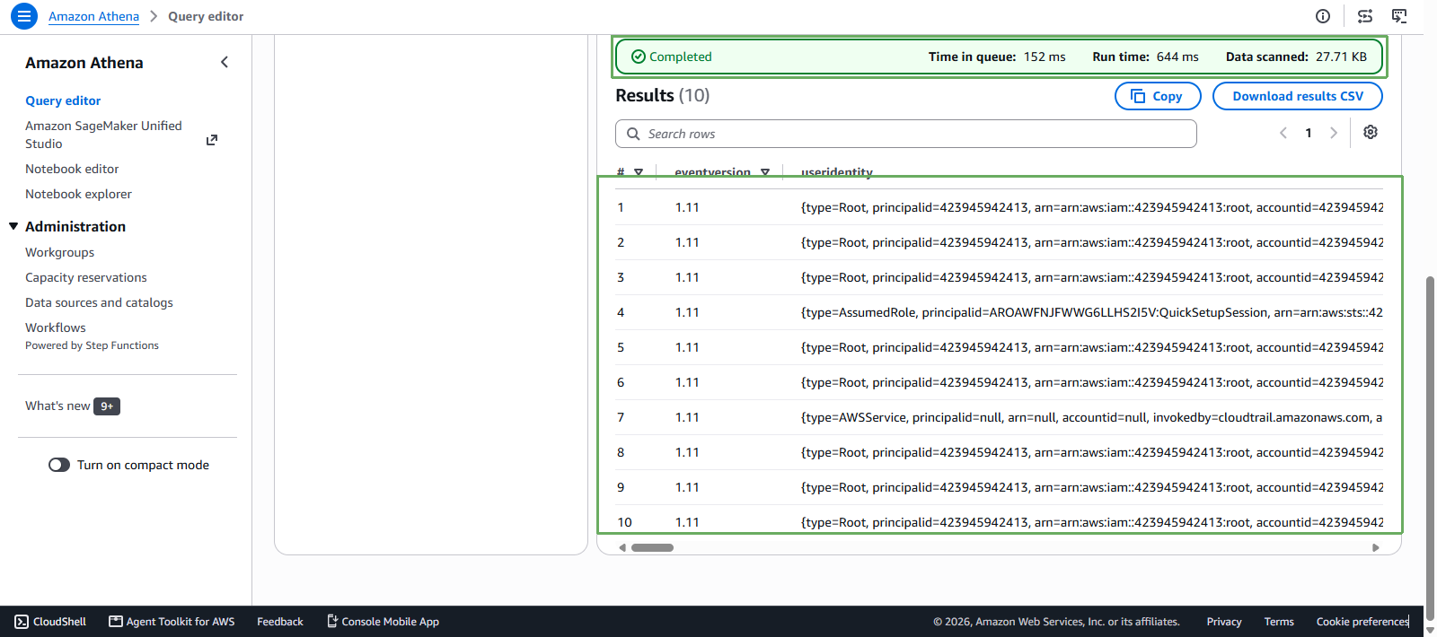1437x637 pixels.
Task: Click the magnifier icon in Search rows
Action: coord(633,134)
